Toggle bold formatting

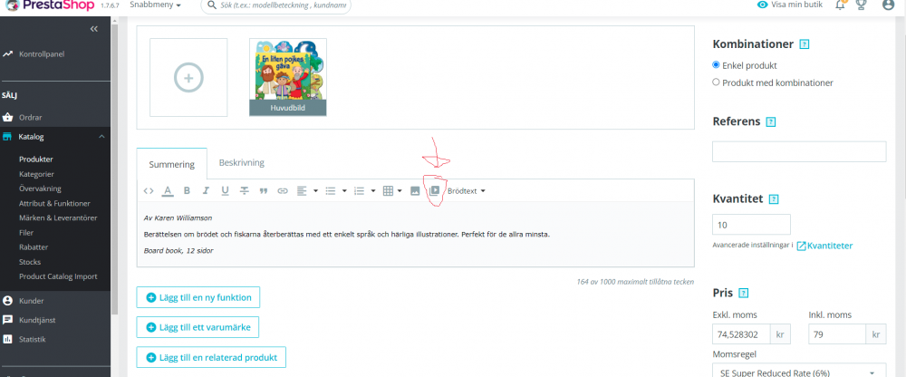(187, 191)
